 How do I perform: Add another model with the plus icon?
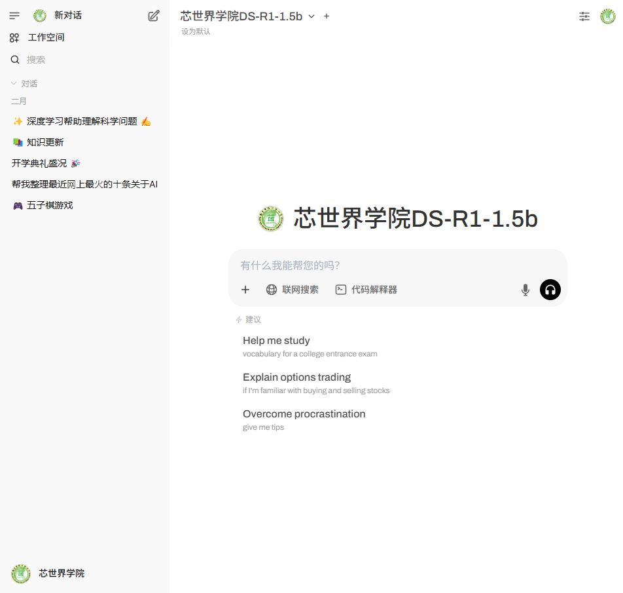point(327,16)
